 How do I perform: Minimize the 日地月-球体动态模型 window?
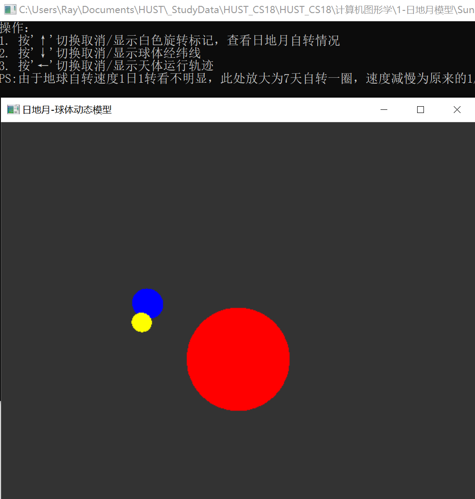click(x=384, y=110)
